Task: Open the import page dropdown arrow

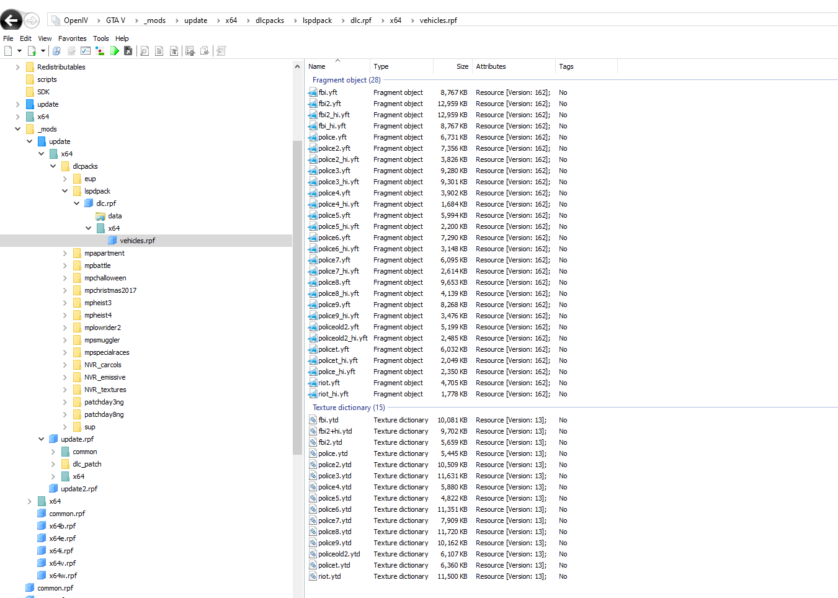Action: pyautogui.click(x=43, y=51)
